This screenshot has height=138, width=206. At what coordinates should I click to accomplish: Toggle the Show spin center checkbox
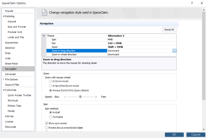[46, 123]
